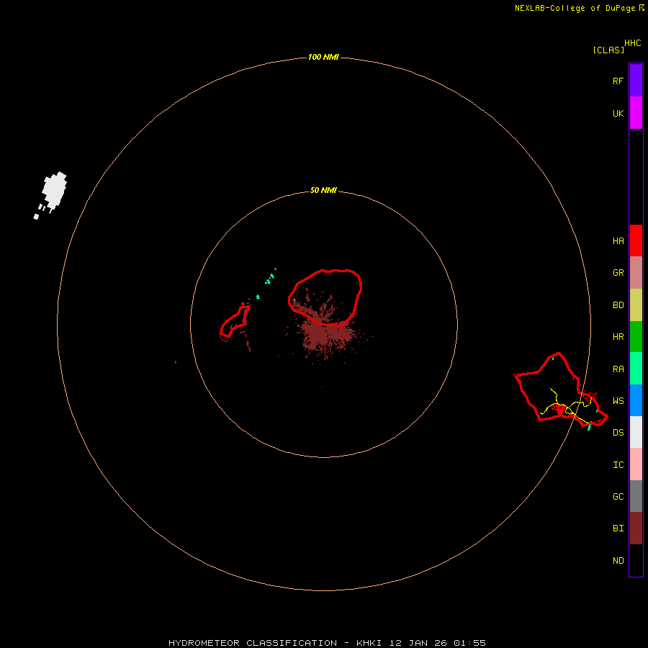The width and height of the screenshot is (648, 648).
Task: Click the WS legend label
Action: [x=618, y=400]
